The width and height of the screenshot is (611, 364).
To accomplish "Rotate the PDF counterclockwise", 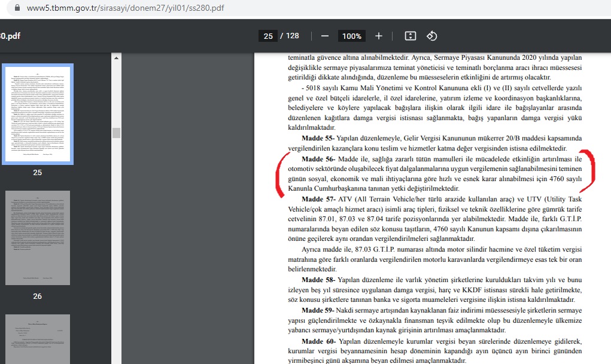I will click(431, 36).
